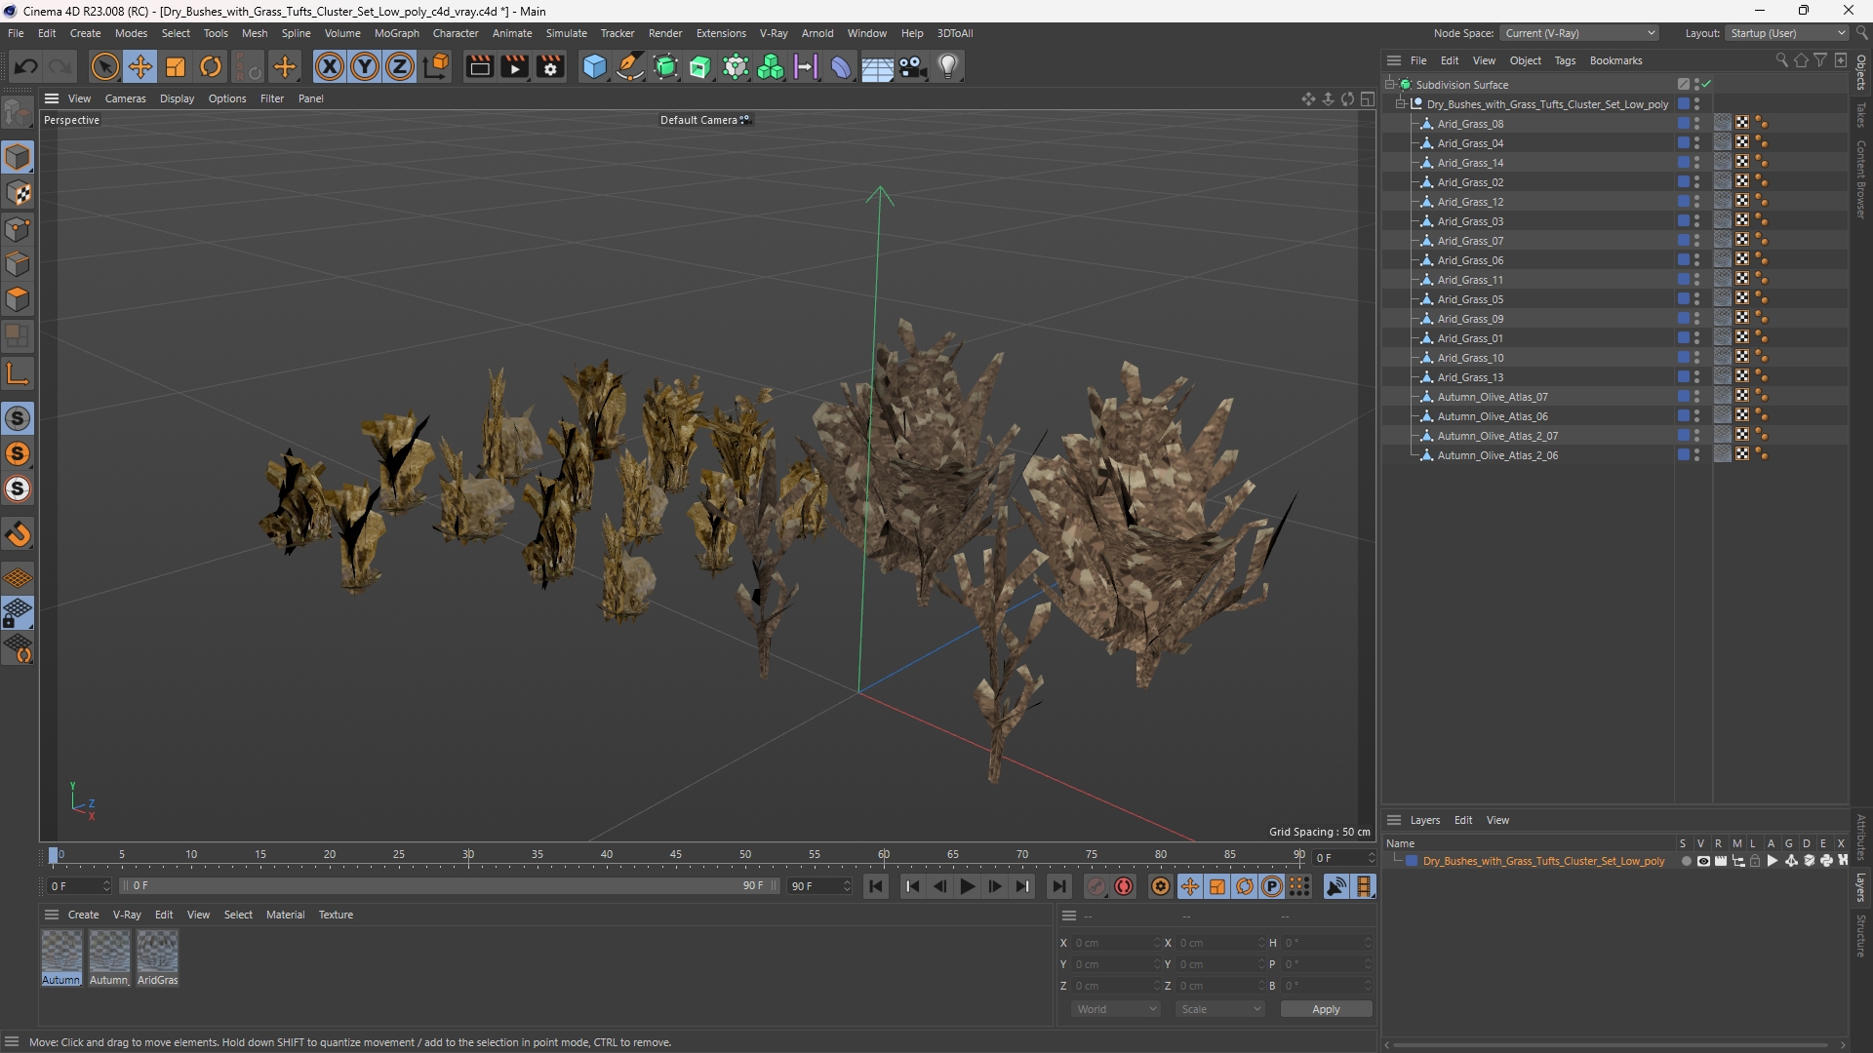Add a Cube primitive object

pos(594,66)
